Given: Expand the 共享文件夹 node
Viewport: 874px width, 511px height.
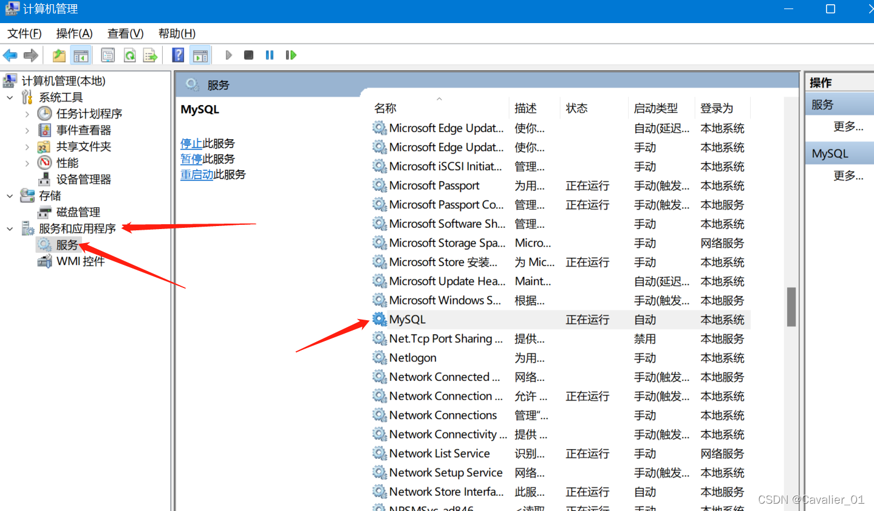Looking at the screenshot, I should 27,146.
